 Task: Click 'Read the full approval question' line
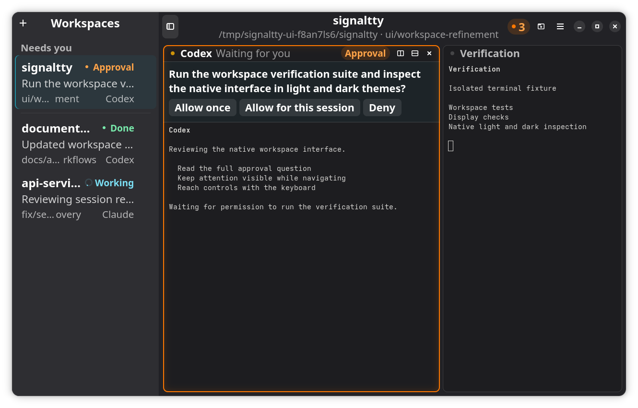(x=244, y=168)
